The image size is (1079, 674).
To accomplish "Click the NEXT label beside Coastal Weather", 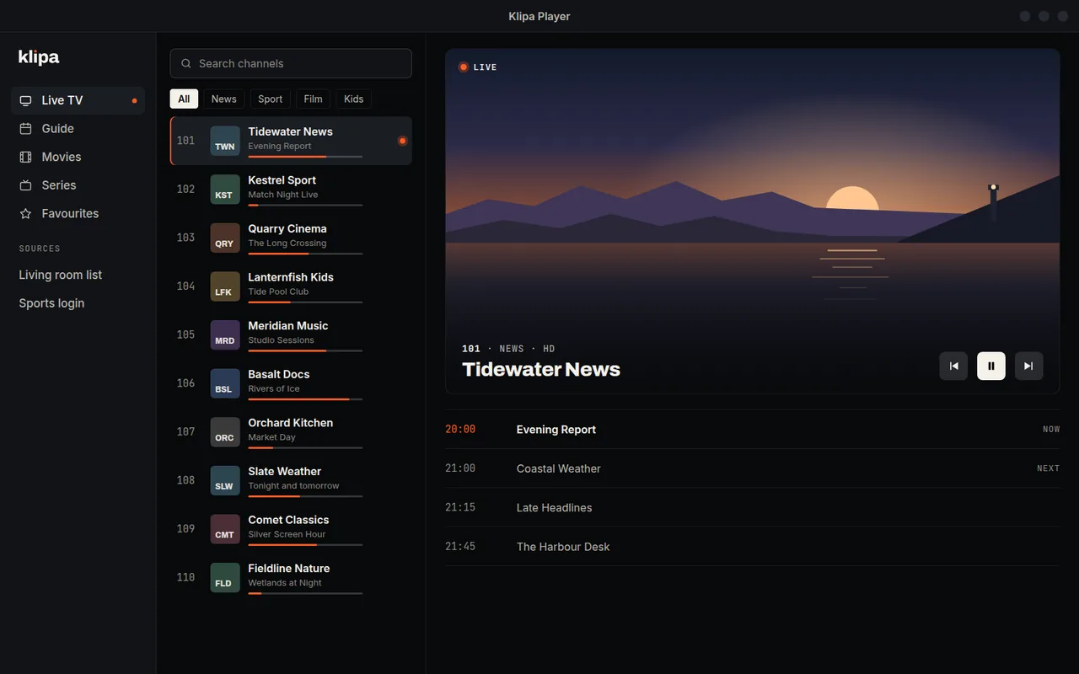I will pyautogui.click(x=1048, y=468).
